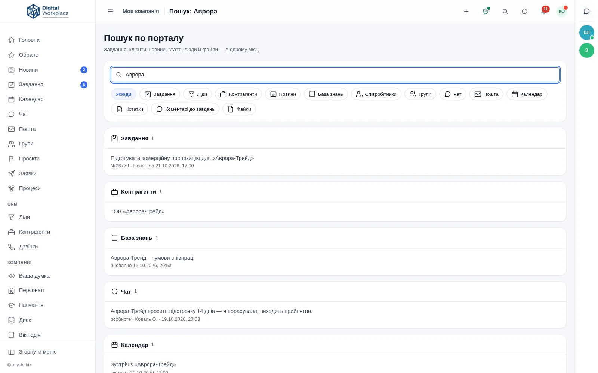Filter results by Завдання chip
Viewport: 598px width, 373px height.
[160, 94]
